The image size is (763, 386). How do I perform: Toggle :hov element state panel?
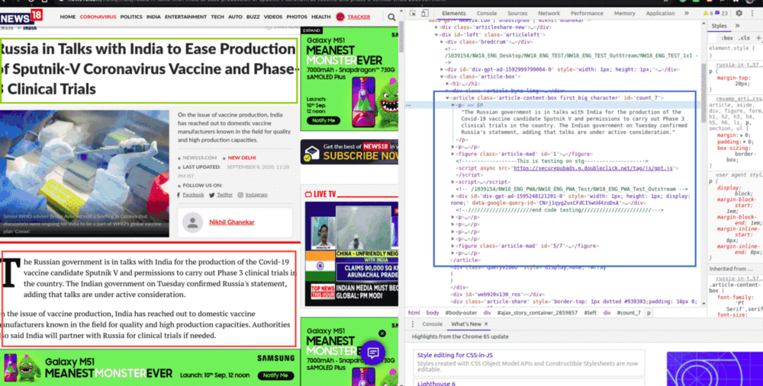coord(727,38)
